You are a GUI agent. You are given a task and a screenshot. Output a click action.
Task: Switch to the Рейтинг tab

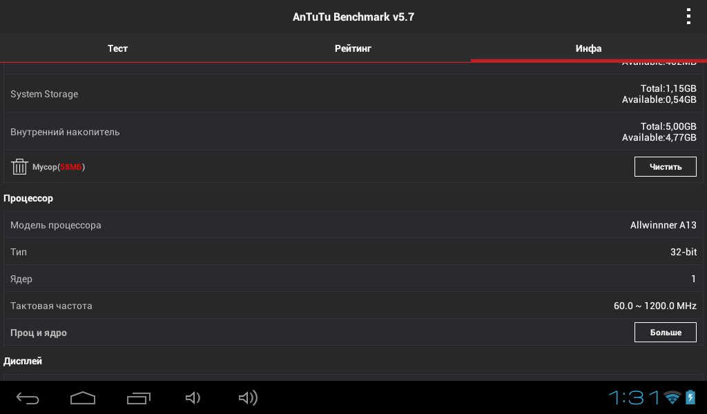pos(353,48)
